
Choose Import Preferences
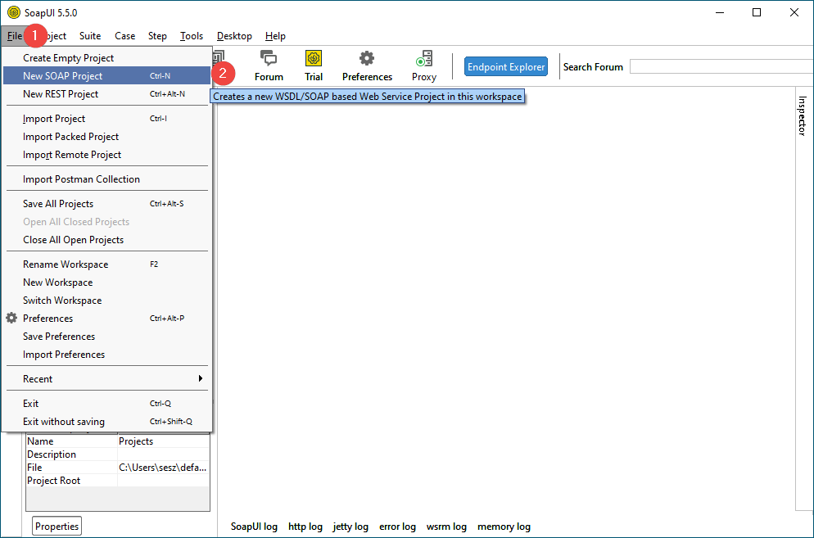coord(107,355)
